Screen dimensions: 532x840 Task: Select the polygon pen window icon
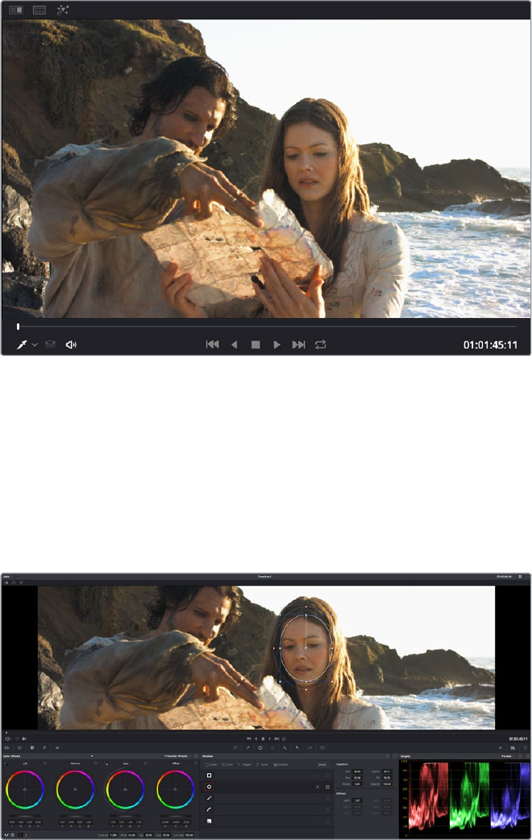point(209,798)
